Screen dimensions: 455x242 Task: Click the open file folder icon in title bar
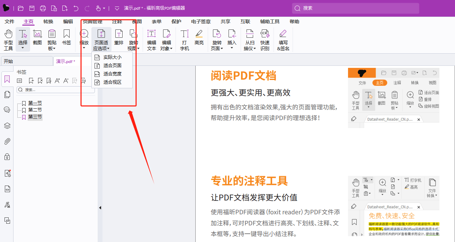21,8
